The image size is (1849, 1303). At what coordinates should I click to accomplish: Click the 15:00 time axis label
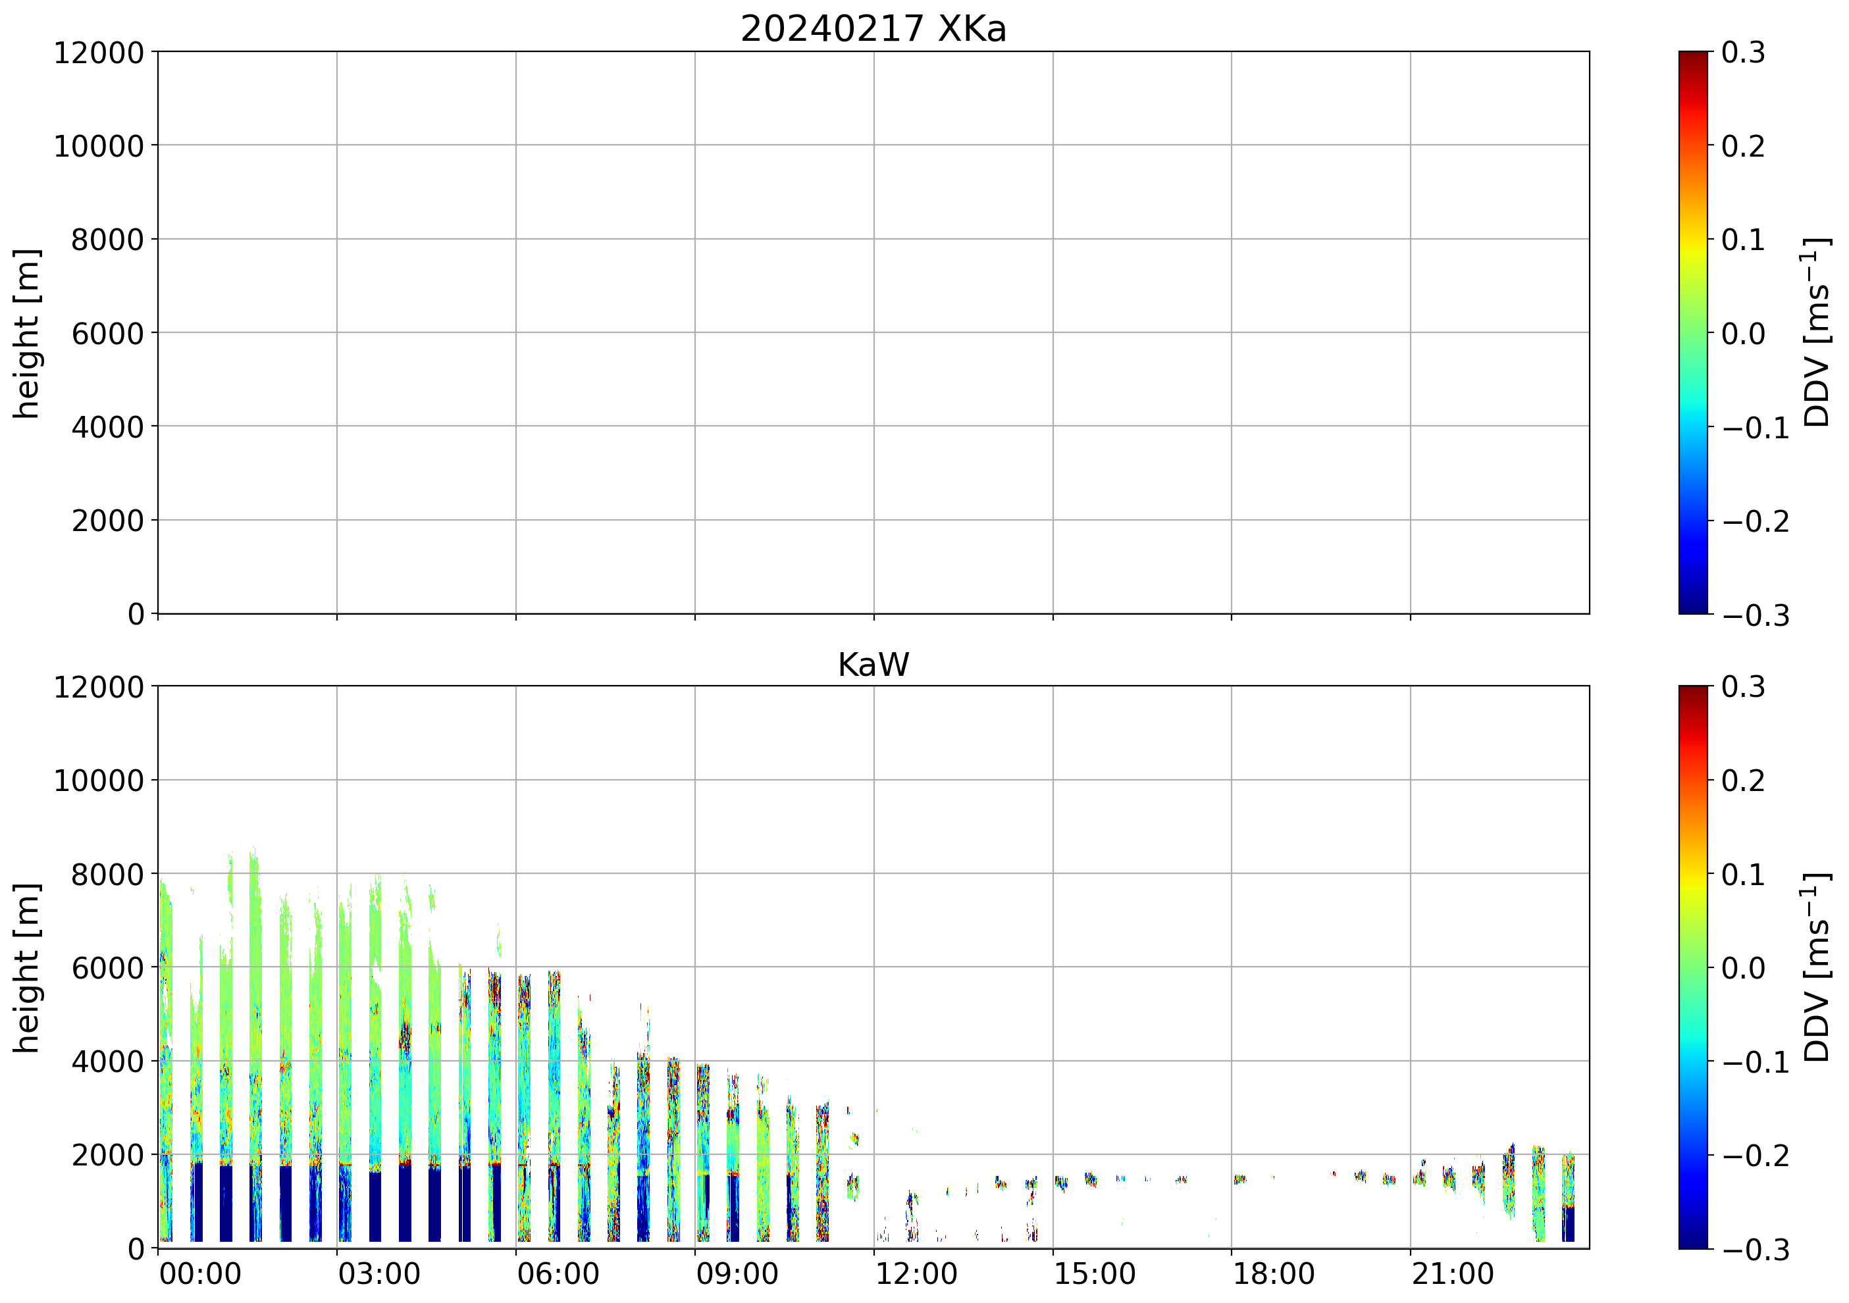click(x=1095, y=1274)
